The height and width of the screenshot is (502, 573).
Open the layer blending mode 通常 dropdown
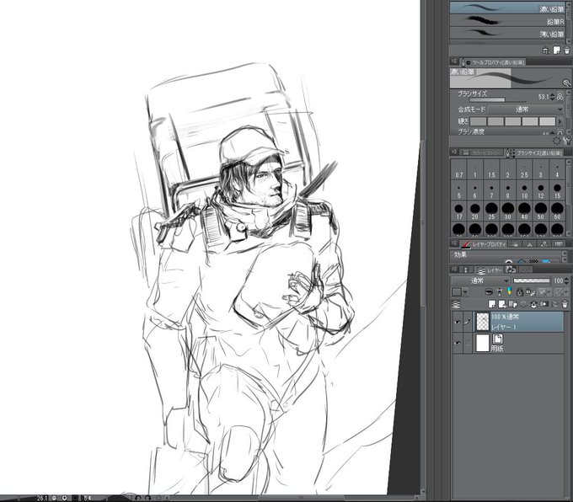coord(480,280)
